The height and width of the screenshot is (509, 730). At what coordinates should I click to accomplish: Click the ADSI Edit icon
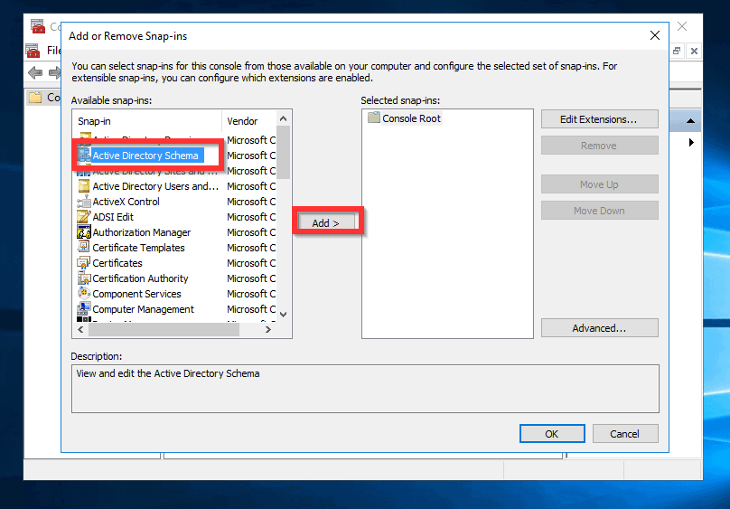84,217
